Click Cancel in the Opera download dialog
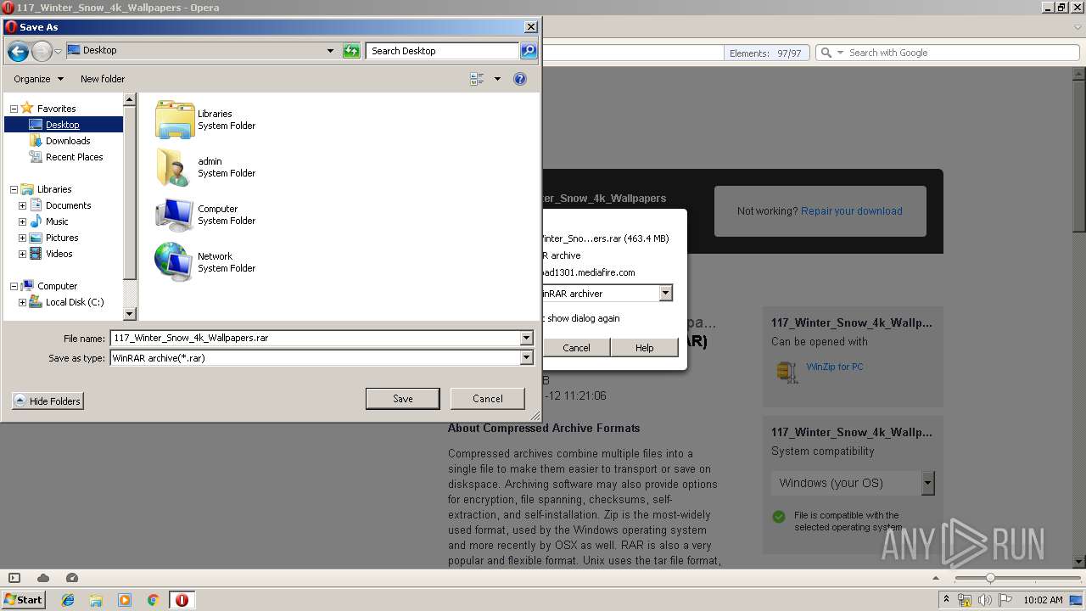The image size is (1086, 611). coord(576,348)
